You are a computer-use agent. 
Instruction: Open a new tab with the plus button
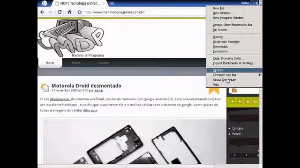tap(112, 3)
